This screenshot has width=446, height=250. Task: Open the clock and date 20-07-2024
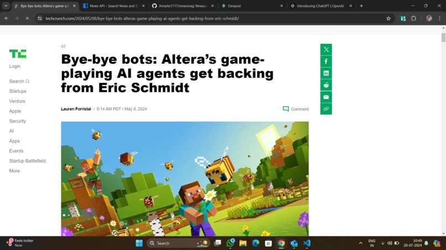point(413,243)
